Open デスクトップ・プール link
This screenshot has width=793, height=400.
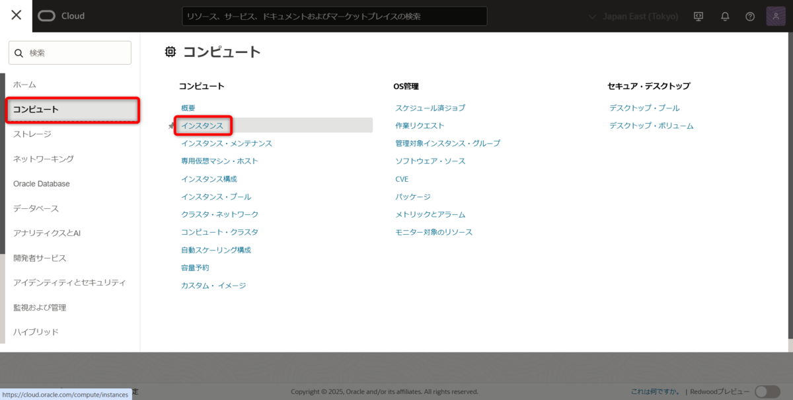tap(644, 108)
